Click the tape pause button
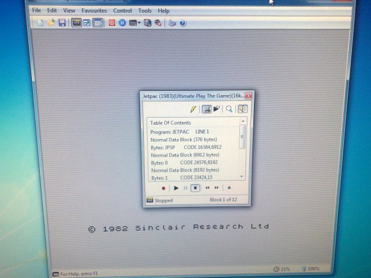The height and width of the screenshot is (278, 371). point(185,188)
